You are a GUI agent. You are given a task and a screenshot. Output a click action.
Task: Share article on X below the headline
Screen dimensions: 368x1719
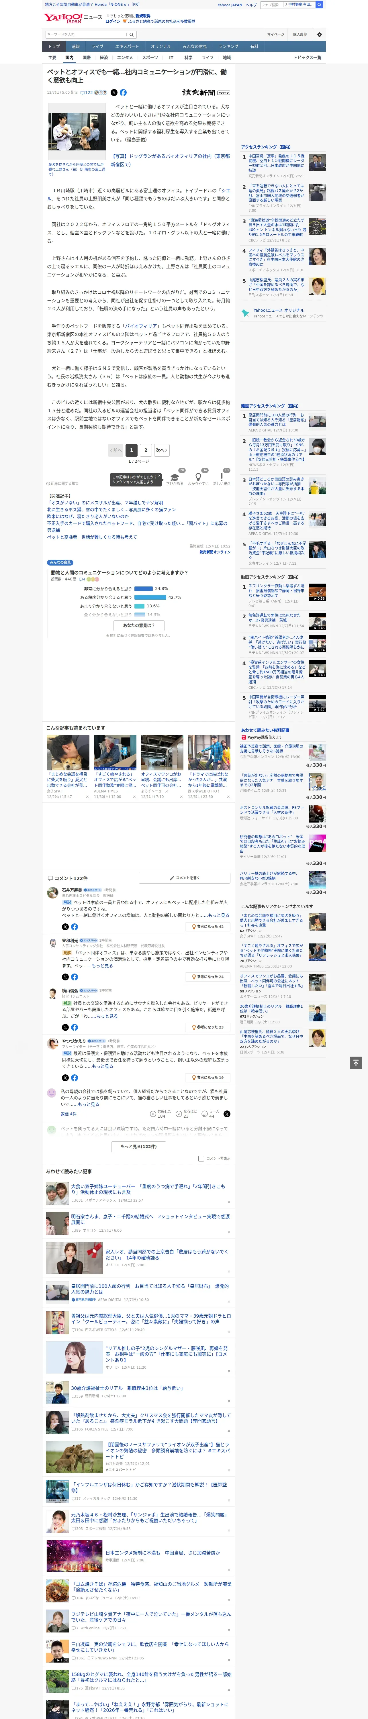[113, 93]
